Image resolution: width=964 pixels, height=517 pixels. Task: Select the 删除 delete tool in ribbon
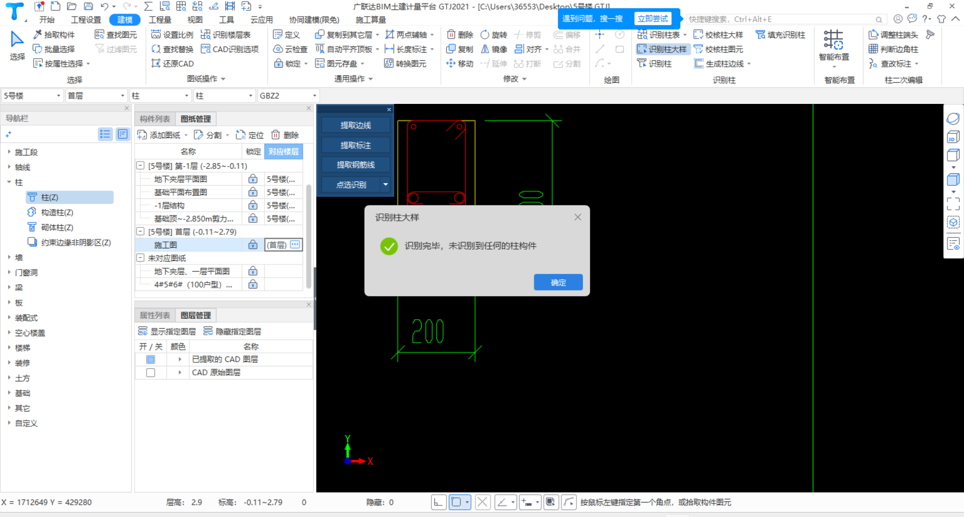(x=460, y=35)
